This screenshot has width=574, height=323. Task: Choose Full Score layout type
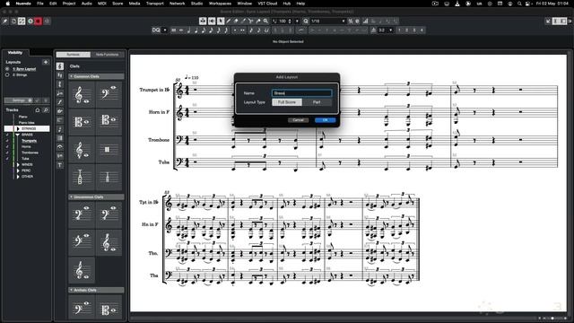[x=287, y=102]
